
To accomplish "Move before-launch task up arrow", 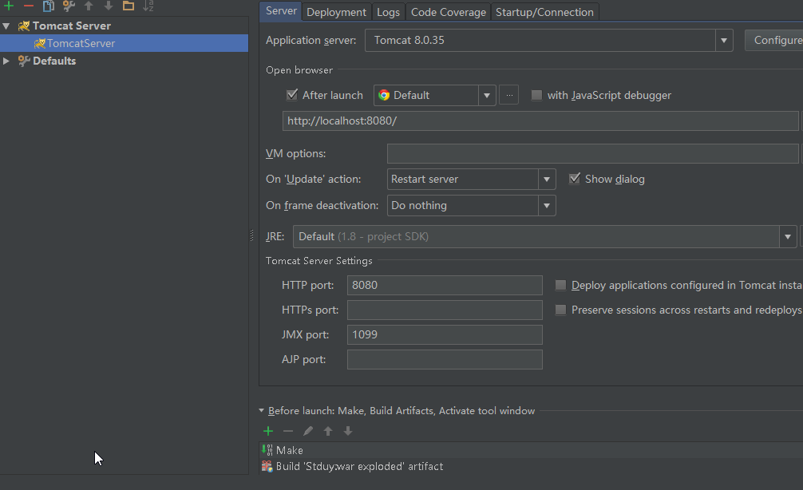I will pos(328,431).
